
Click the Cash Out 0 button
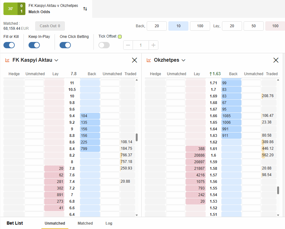coord(50,26)
